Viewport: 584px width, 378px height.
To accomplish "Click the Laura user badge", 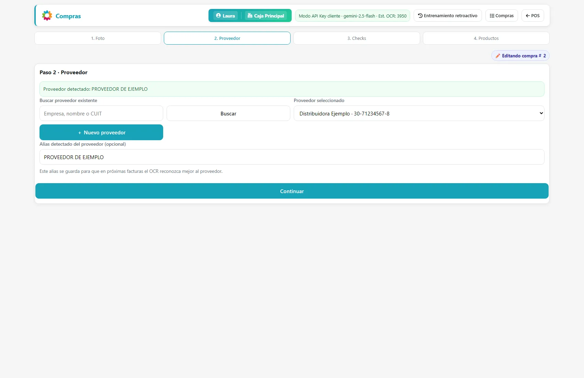I will [225, 15].
